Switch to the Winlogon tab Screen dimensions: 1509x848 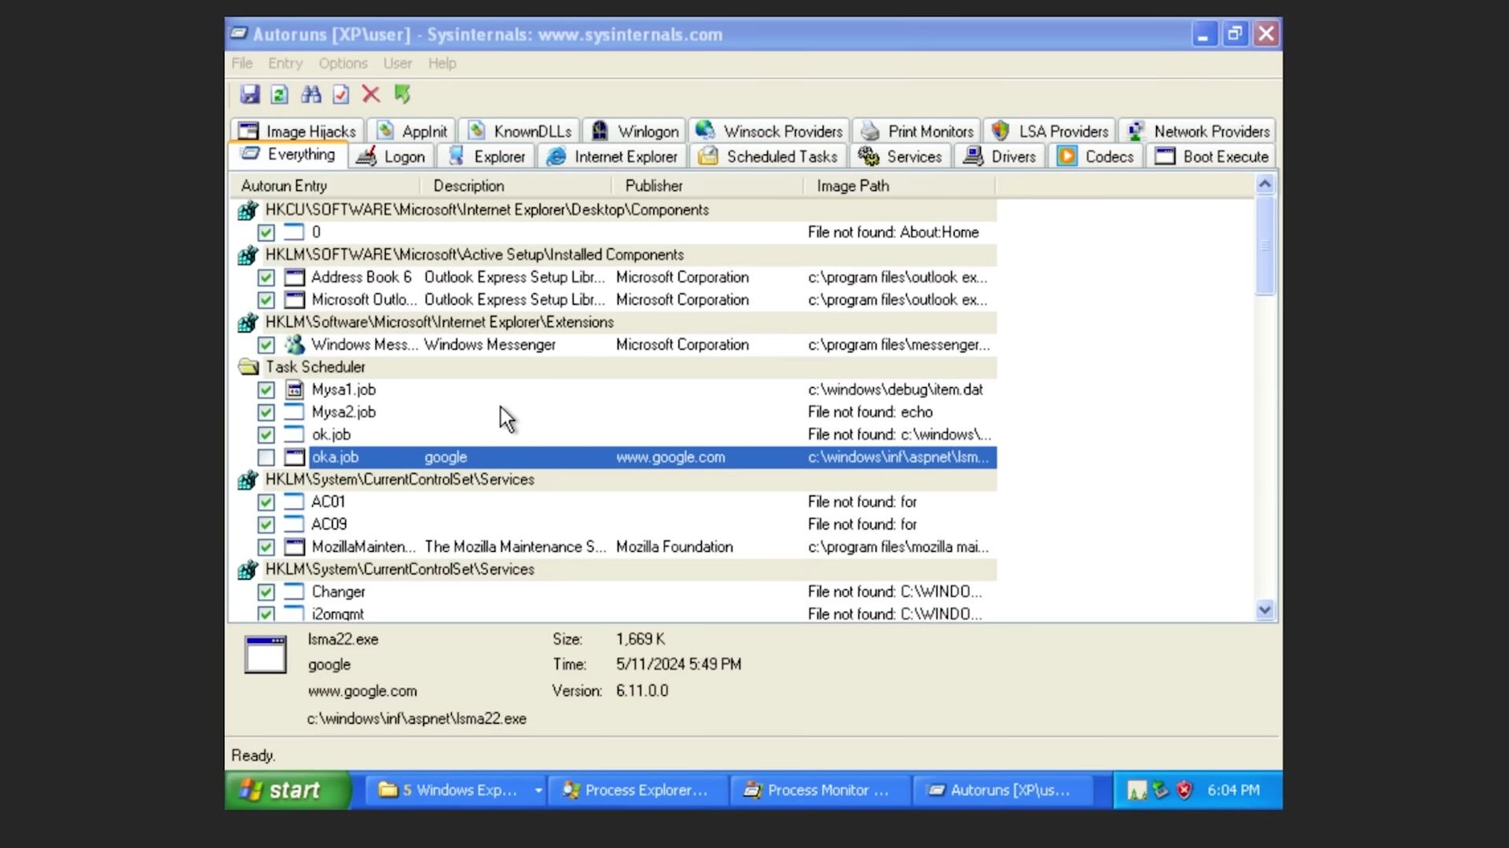coord(634,131)
